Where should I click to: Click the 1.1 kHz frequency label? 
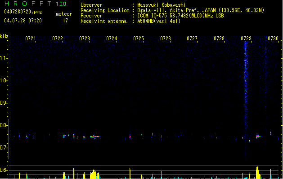tap(4, 58)
